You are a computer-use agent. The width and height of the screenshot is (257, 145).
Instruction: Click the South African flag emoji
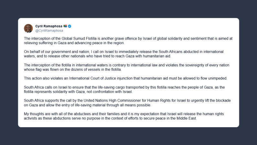65,26
